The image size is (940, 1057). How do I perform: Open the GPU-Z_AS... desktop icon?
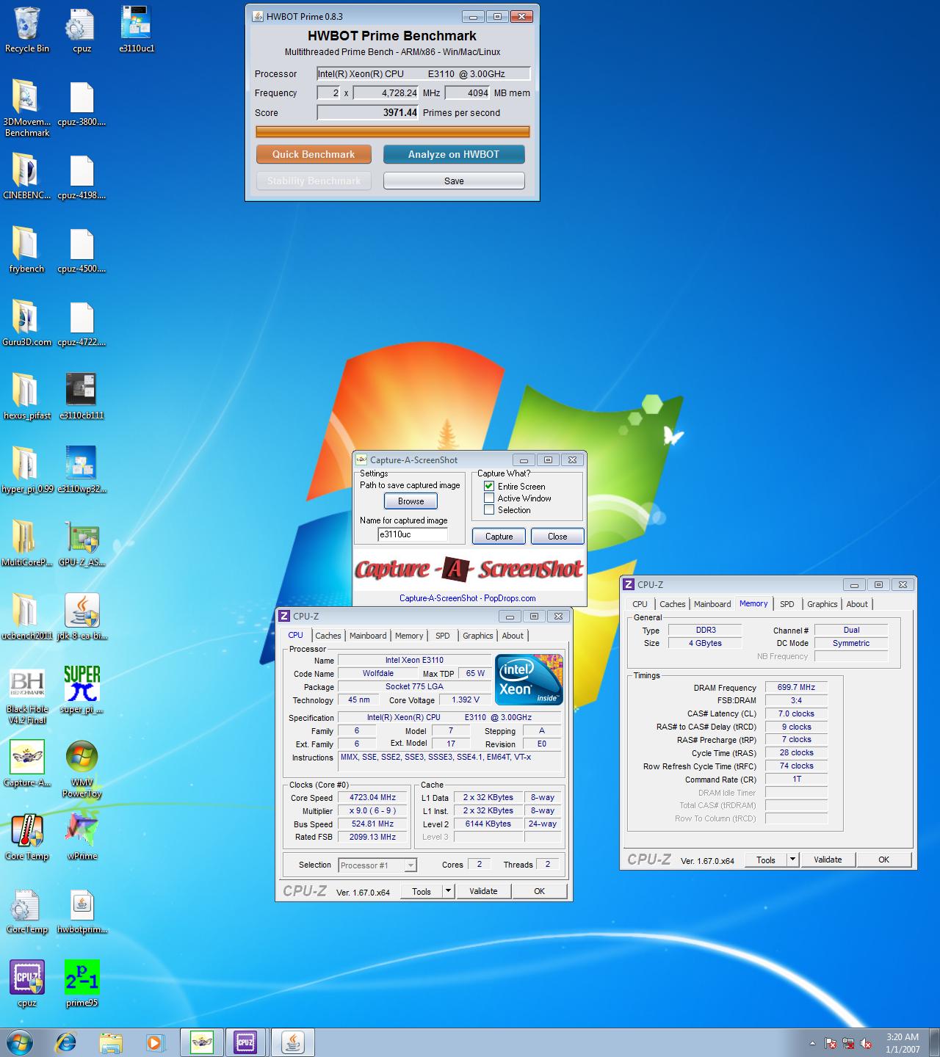[x=82, y=543]
